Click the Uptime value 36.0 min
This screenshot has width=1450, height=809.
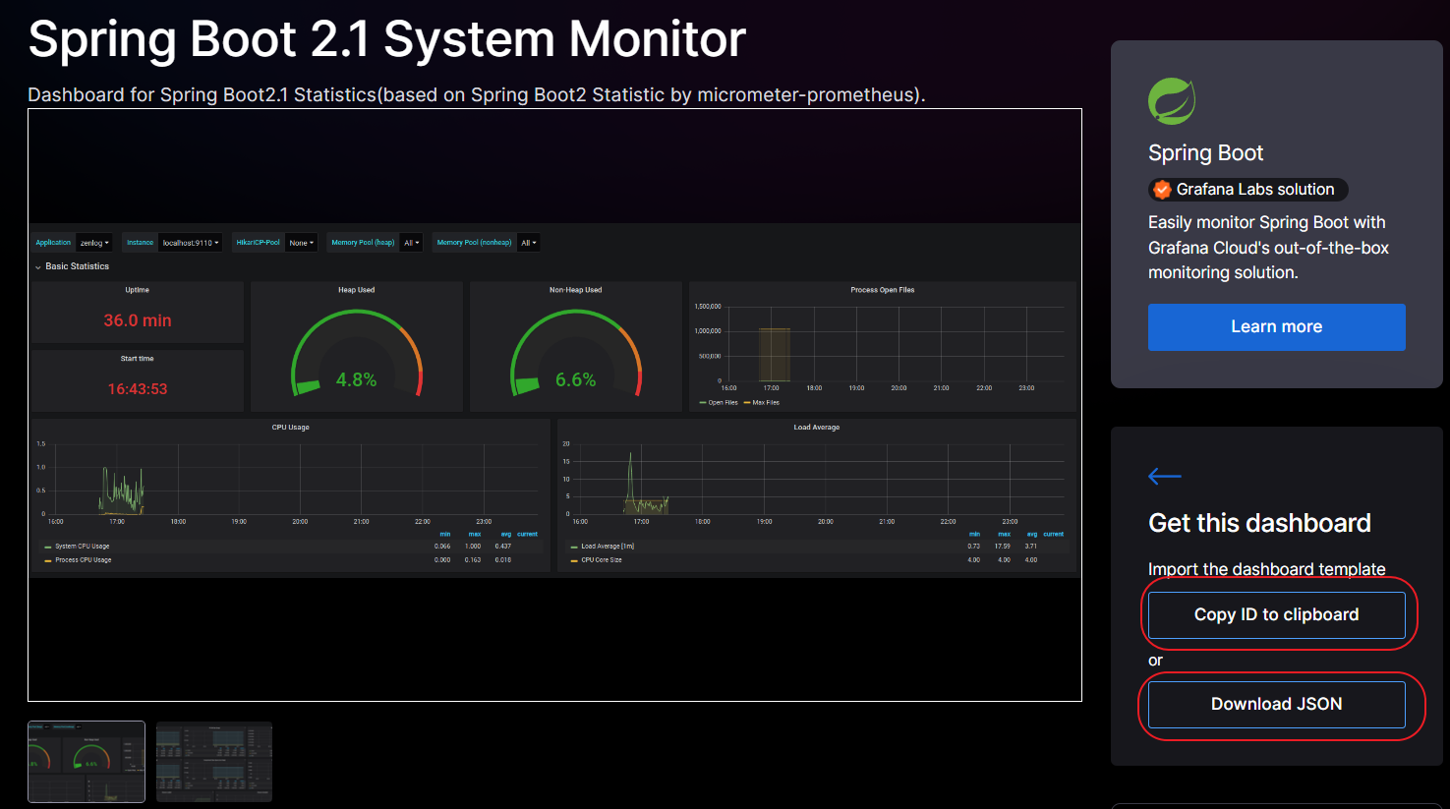pyautogui.click(x=138, y=320)
